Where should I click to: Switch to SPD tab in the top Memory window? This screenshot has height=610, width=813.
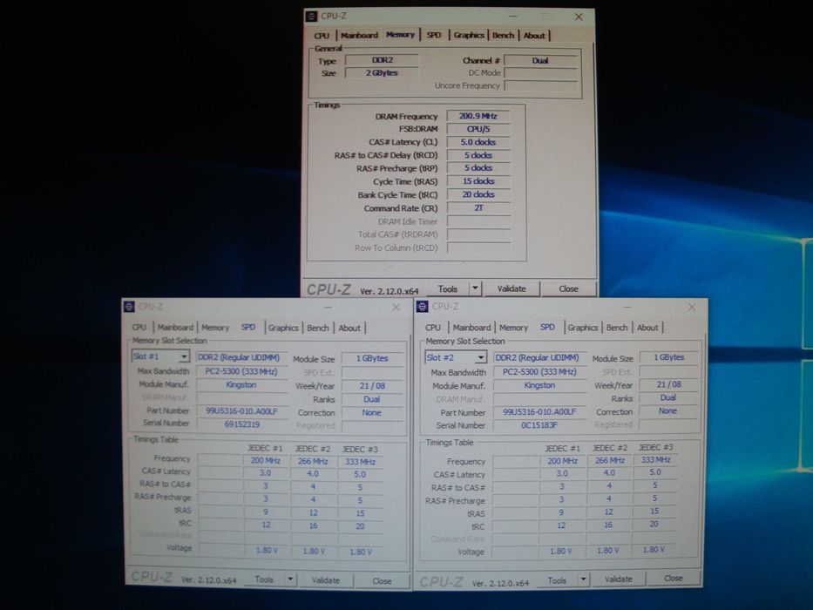(434, 35)
